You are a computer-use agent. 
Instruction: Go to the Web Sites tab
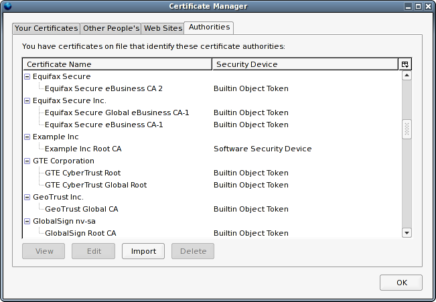coord(163,28)
